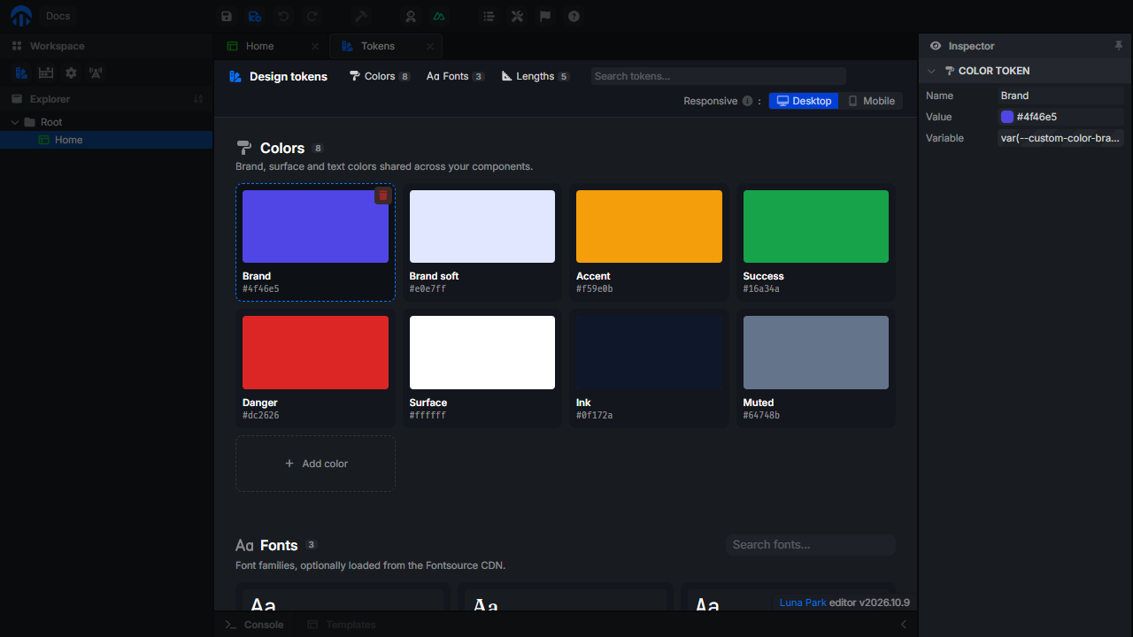
Task: Select the Home page in Explorer tree
Action: pyautogui.click(x=106, y=140)
